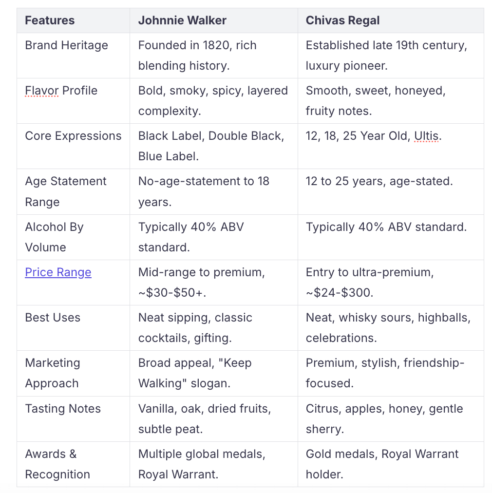Click the Awards & Recognition cell

coord(73,464)
